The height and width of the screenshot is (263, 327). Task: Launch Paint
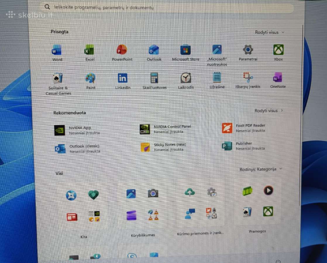click(90, 81)
